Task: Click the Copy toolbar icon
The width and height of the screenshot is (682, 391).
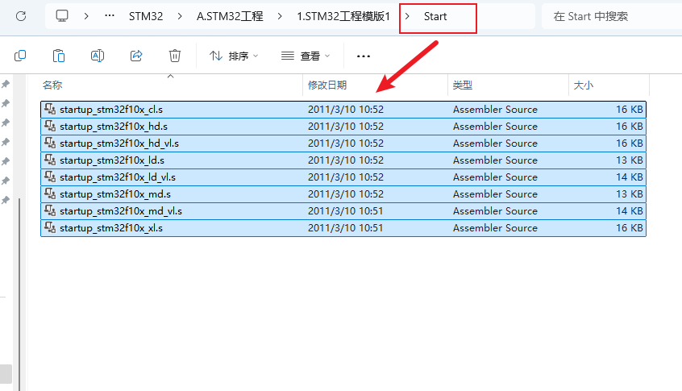Action: click(x=20, y=56)
